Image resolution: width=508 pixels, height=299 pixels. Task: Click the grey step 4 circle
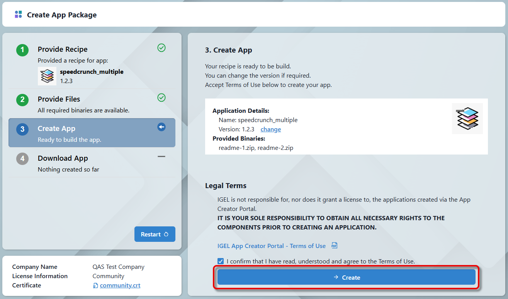[22, 159]
